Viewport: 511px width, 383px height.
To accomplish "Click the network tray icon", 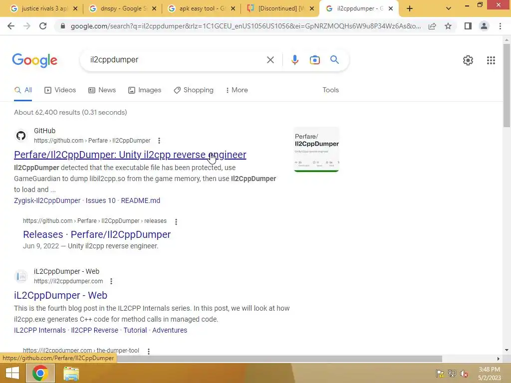I will click(452, 374).
